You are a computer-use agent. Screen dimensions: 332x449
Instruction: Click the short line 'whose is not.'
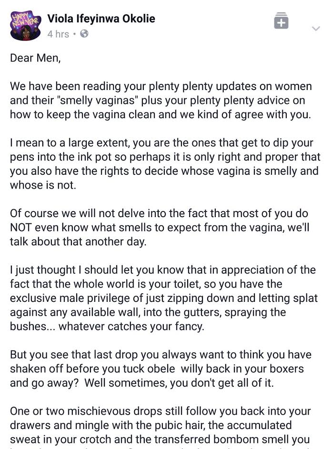coord(43,185)
